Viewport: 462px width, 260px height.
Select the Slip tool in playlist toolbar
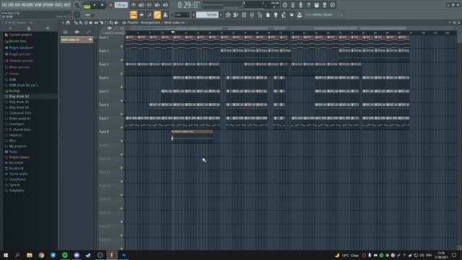(x=96, y=22)
